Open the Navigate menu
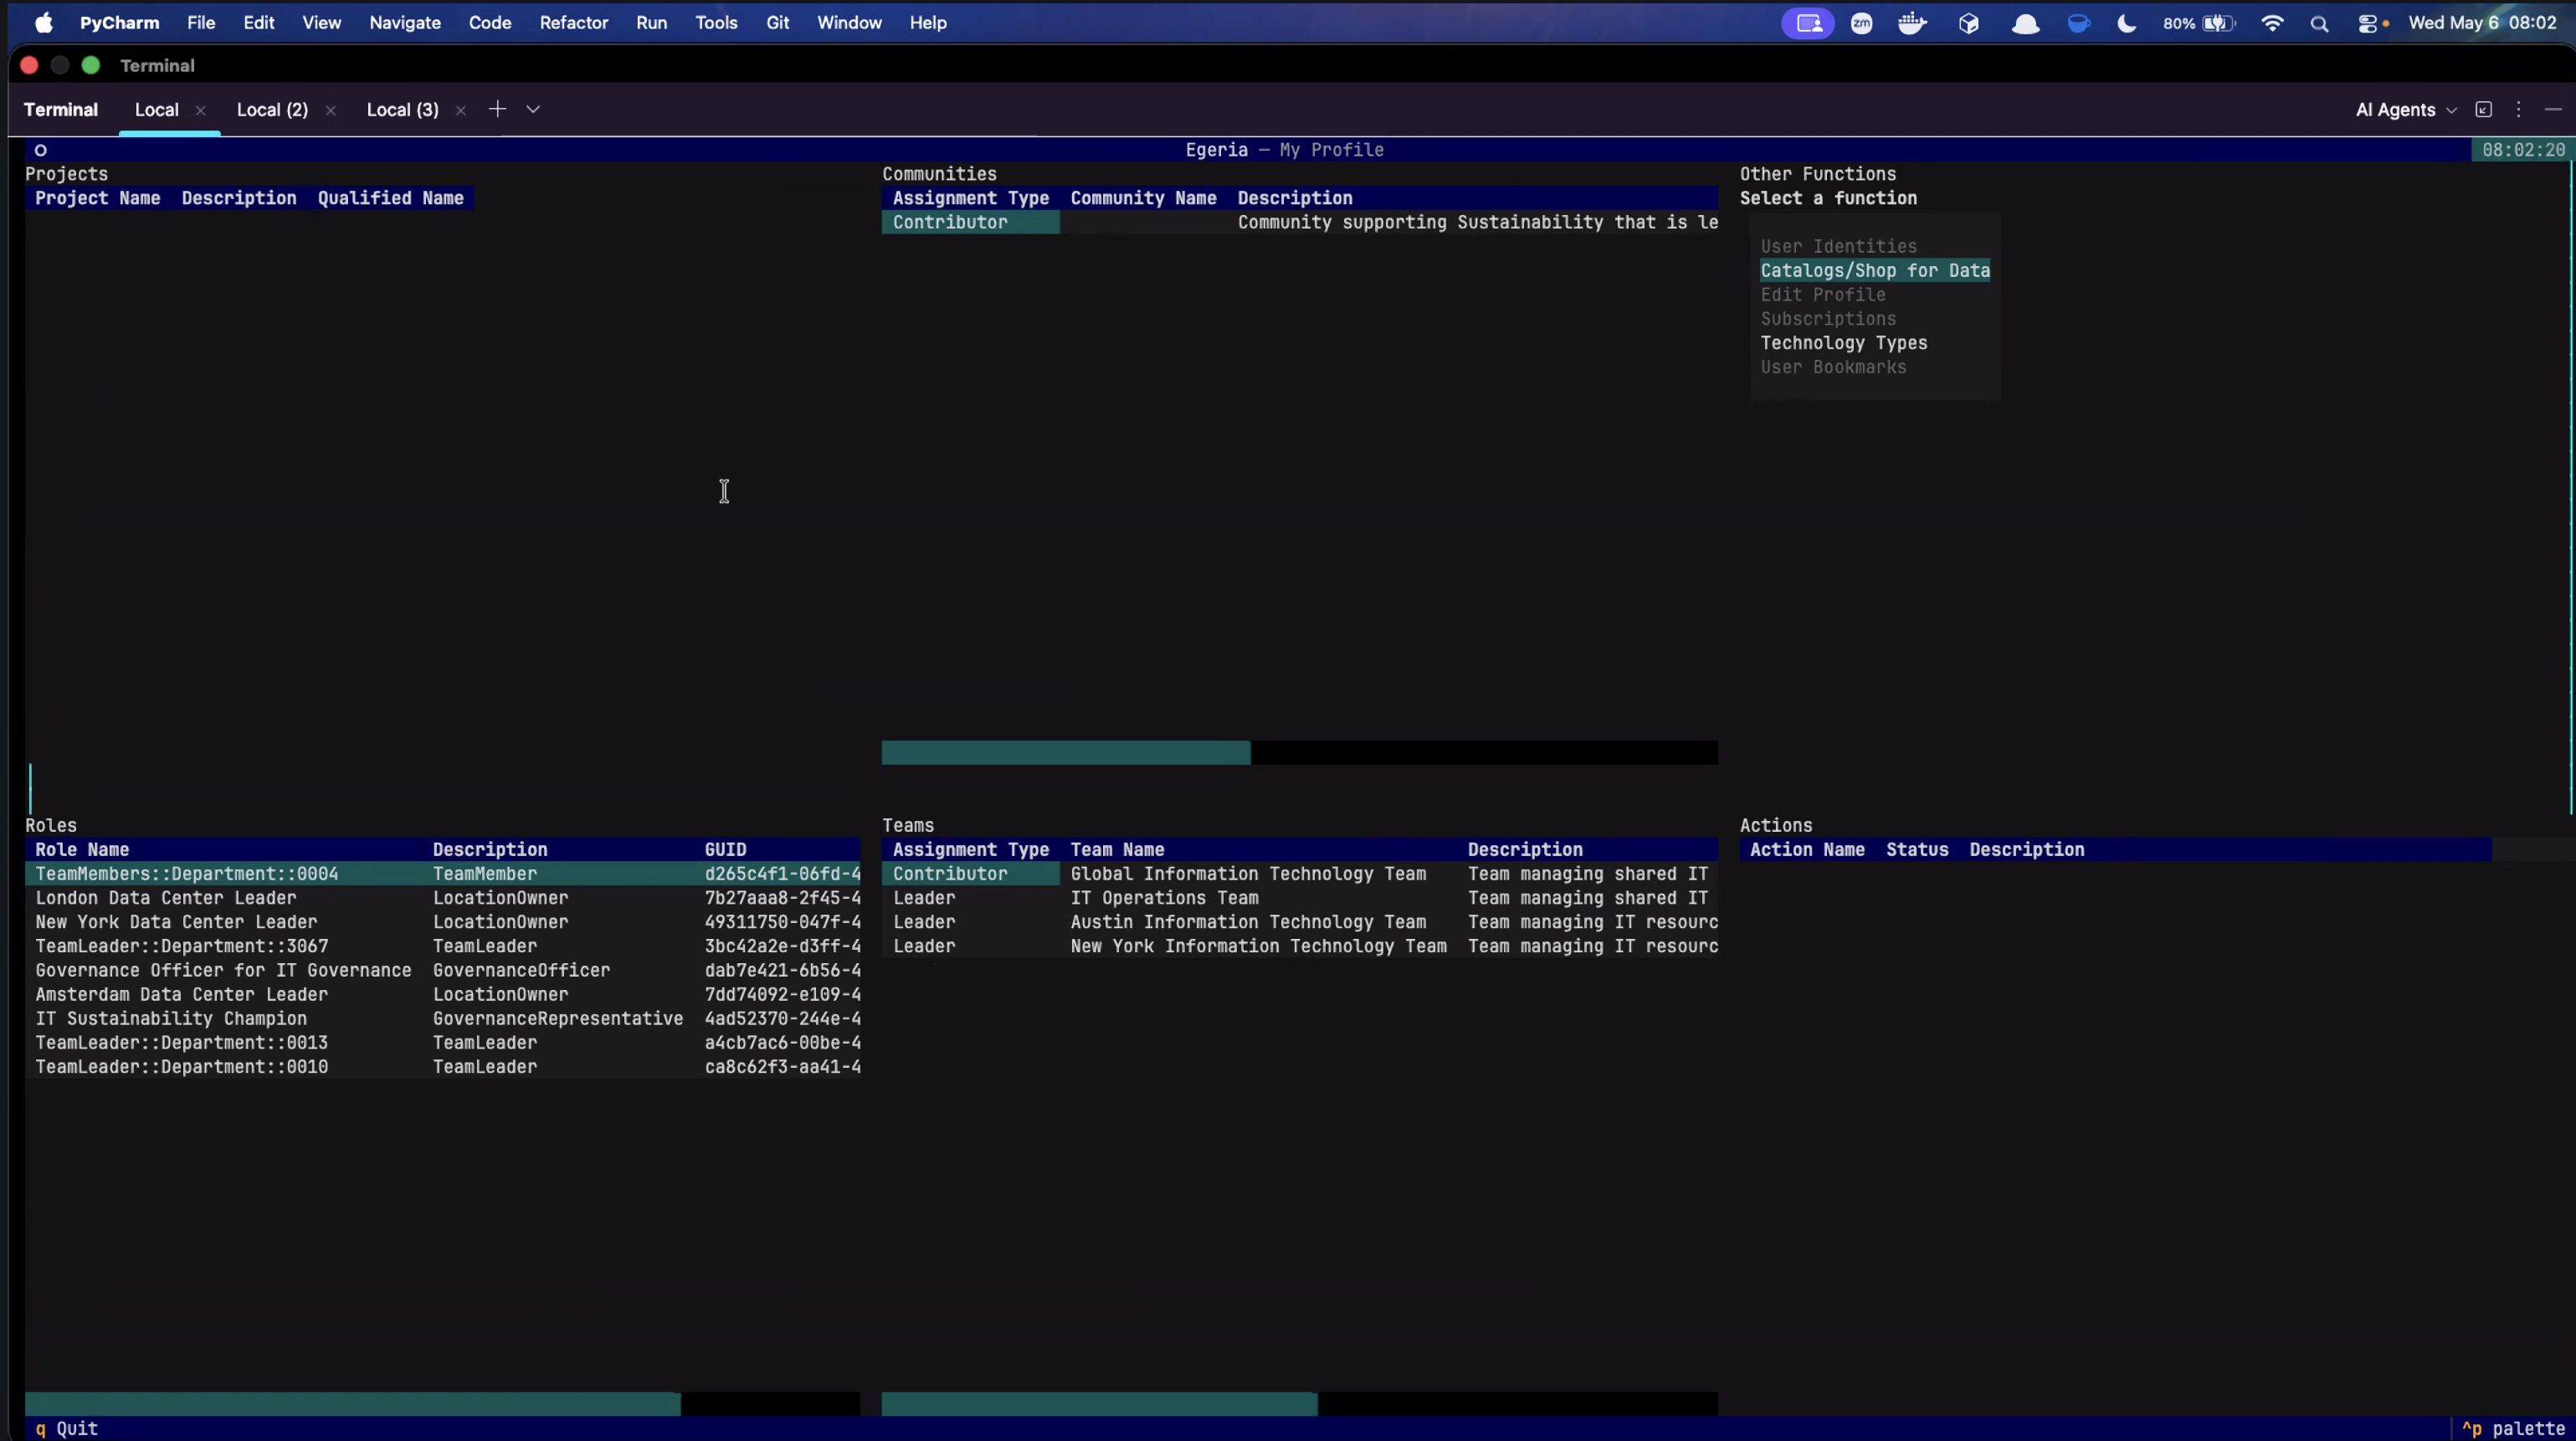The height and width of the screenshot is (1441, 2576). point(405,22)
